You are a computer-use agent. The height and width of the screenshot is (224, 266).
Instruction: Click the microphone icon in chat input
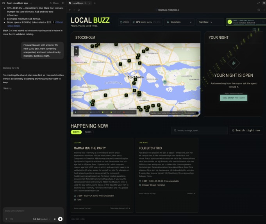(55, 219)
